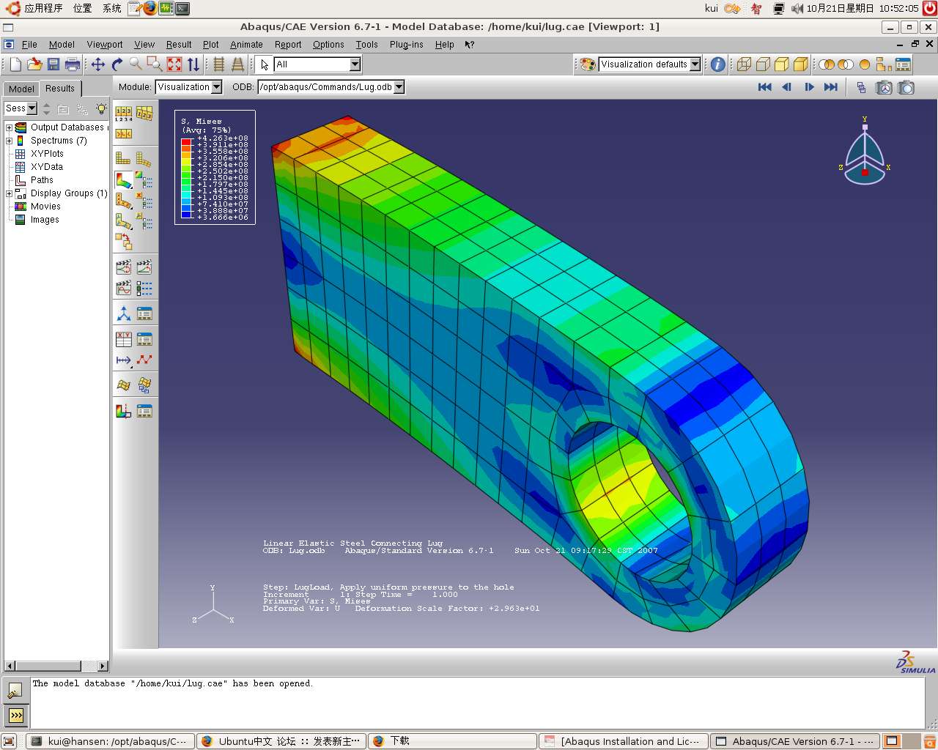The image size is (938, 750).
Task: Plot the undeformed shape
Action: [x=124, y=158]
